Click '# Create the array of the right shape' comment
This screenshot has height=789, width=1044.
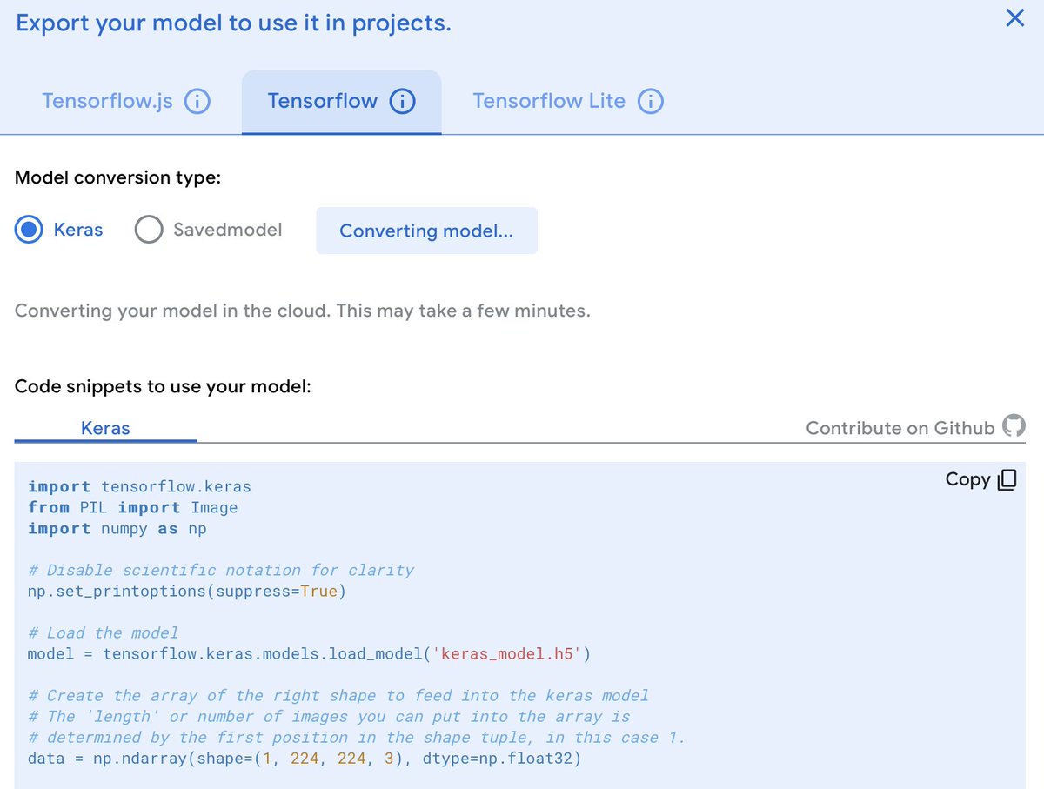338,695
